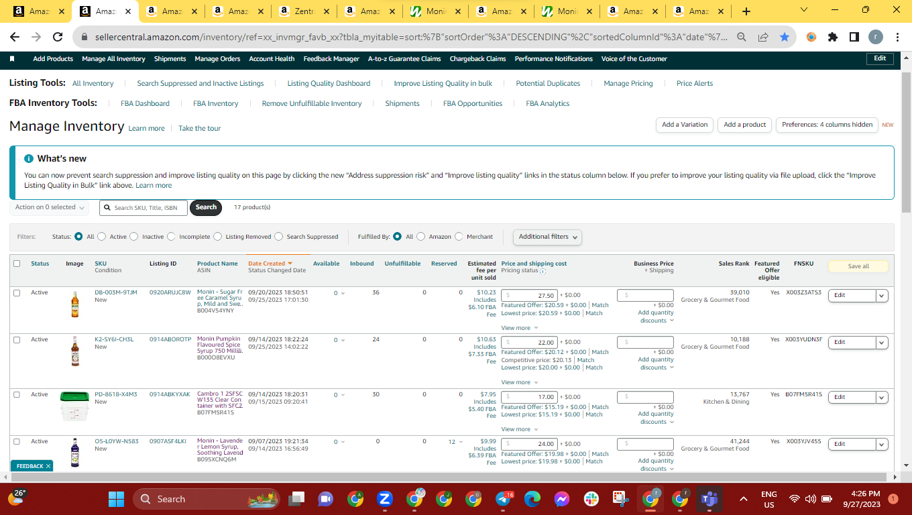Image resolution: width=912 pixels, height=515 pixels.
Task: Open Edit dropdown arrow for DB-003M-9TJM
Action: pyautogui.click(x=882, y=296)
